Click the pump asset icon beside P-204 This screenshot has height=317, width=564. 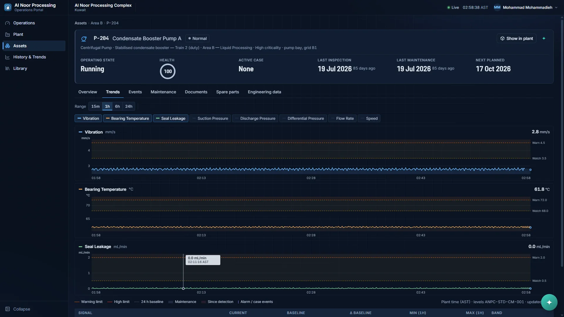pos(84,39)
